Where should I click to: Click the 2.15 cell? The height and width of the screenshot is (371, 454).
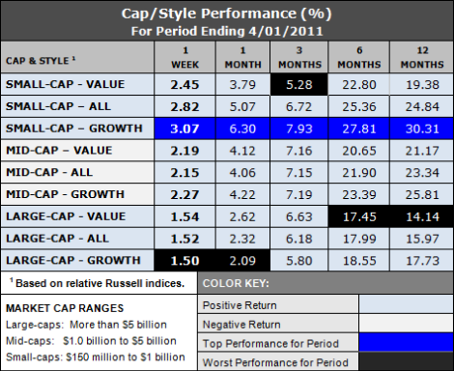(x=184, y=172)
